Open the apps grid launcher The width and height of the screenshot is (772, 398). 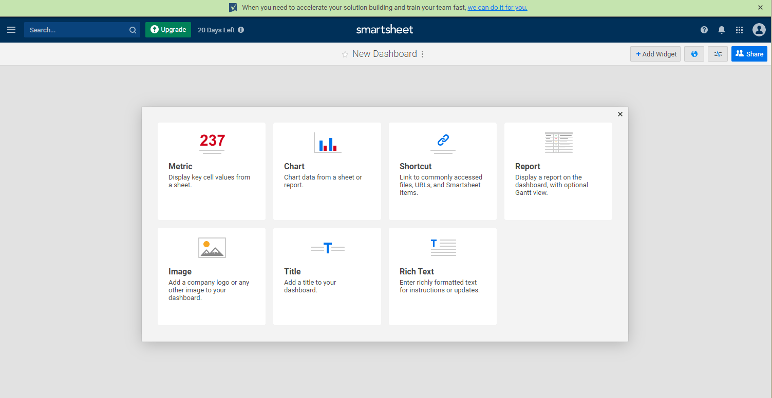[x=740, y=30]
